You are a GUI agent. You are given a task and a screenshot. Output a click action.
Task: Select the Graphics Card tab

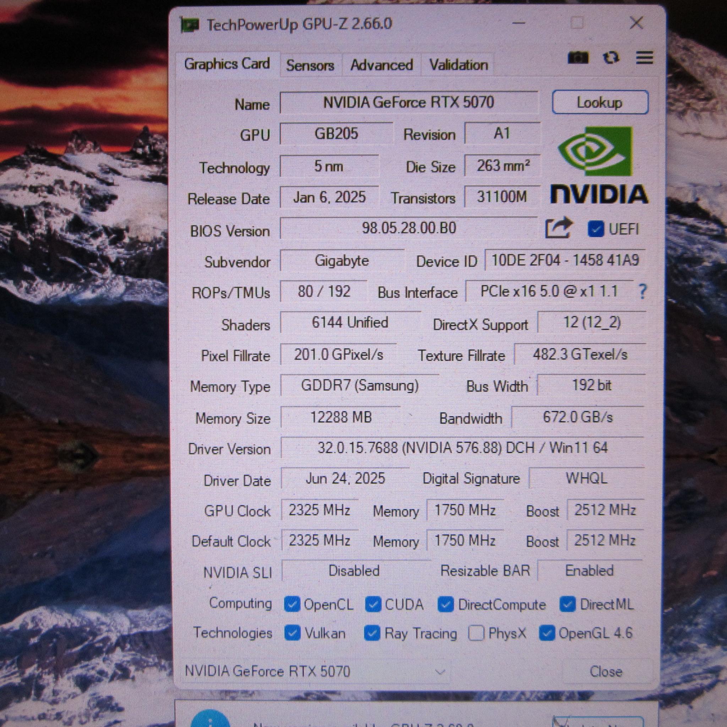pos(227,64)
